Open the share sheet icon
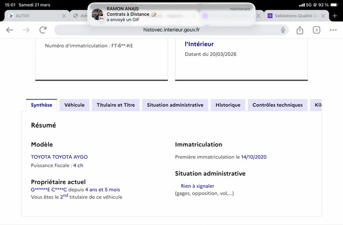Screen dimensions: 343x225 pos(300,30)
